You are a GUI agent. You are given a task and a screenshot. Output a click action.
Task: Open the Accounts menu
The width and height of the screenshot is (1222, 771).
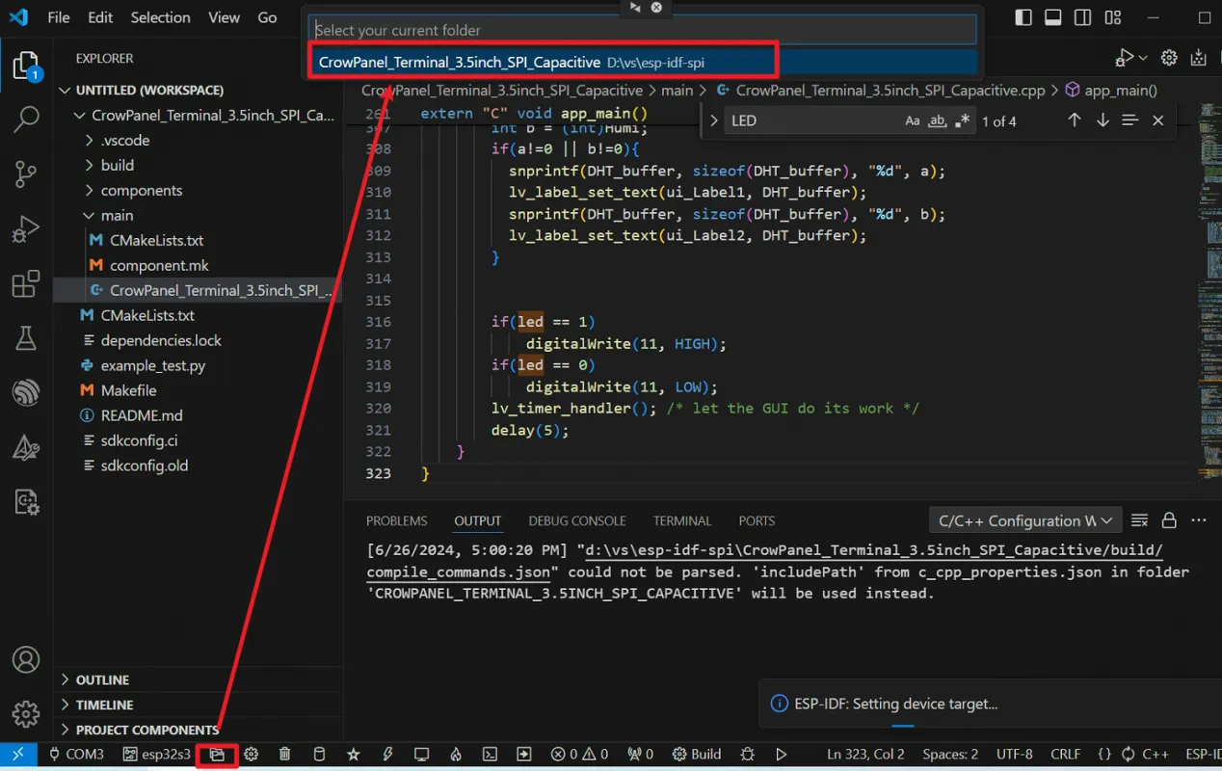tap(26, 660)
